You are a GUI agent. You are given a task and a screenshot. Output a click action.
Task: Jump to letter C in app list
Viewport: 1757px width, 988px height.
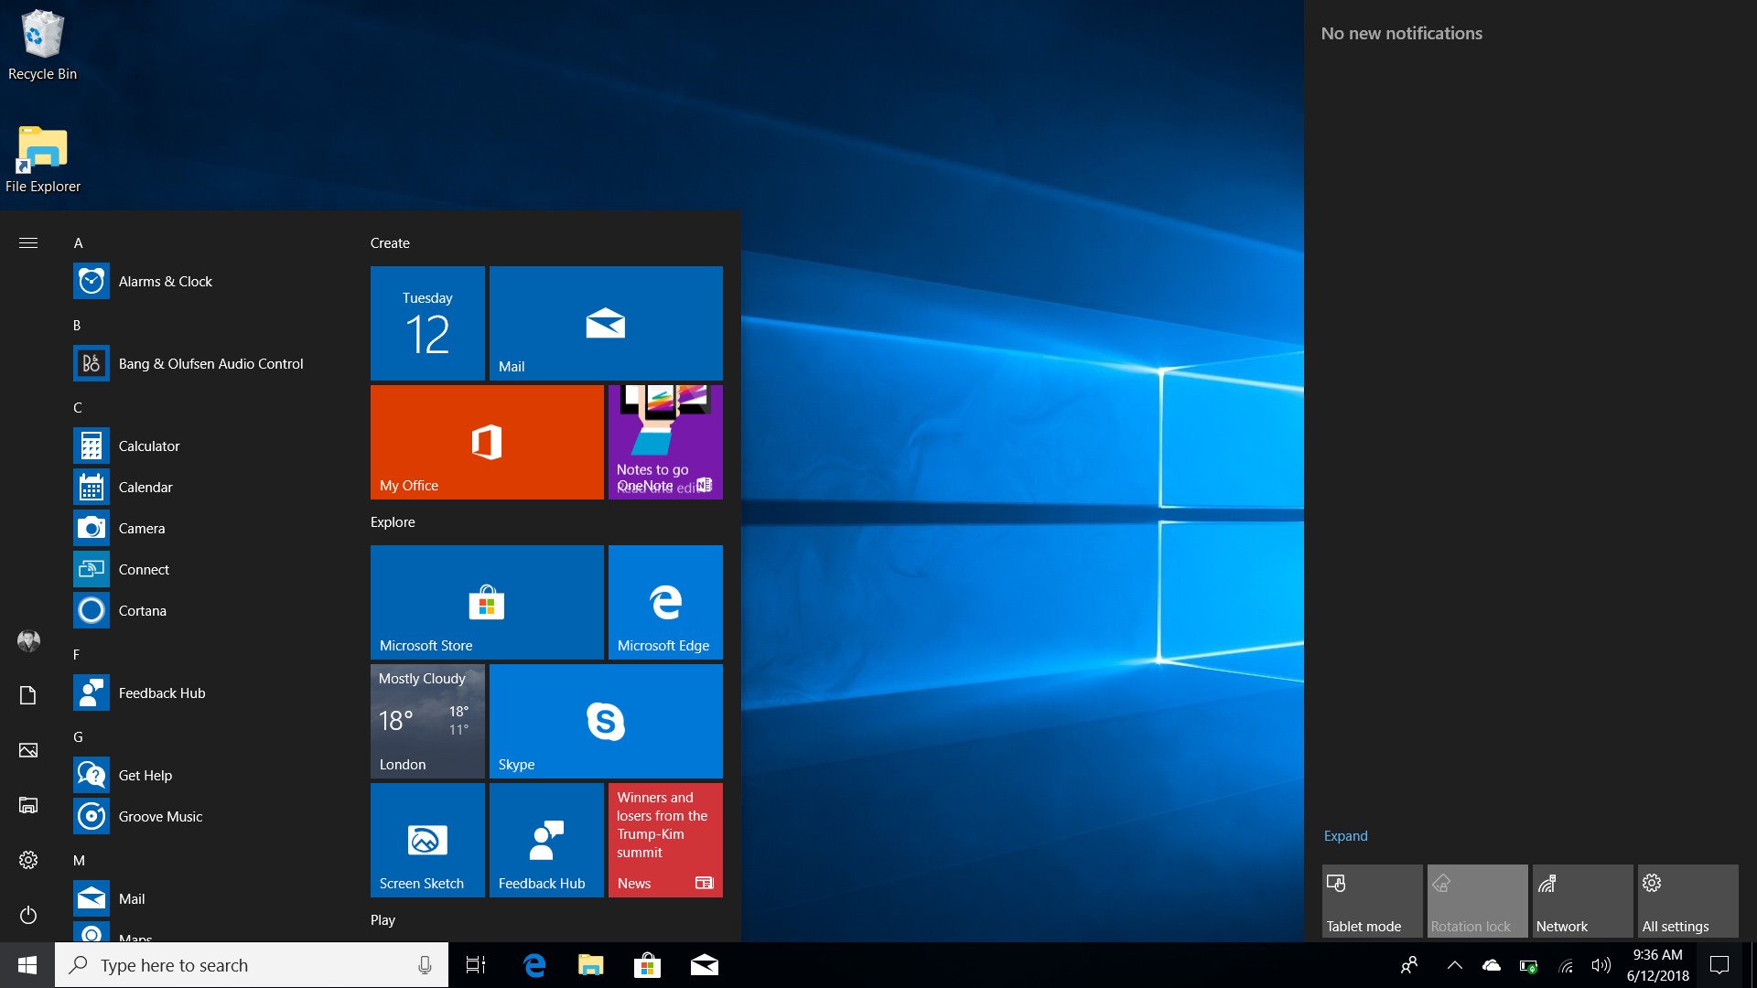(x=78, y=408)
